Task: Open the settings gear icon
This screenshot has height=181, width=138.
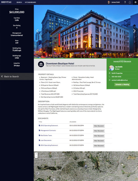Action: (x=135, y=2)
